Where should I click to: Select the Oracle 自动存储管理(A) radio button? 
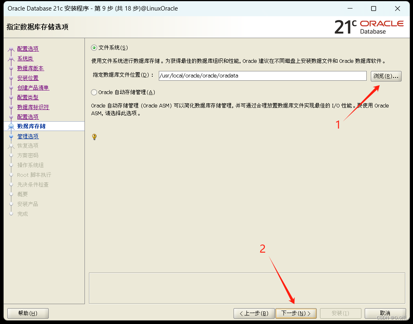click(x=93, y=92)
